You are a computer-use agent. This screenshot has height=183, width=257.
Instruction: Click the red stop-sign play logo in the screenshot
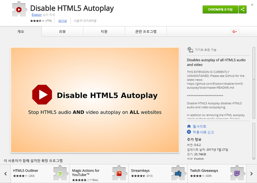click(x=42, y=95)
